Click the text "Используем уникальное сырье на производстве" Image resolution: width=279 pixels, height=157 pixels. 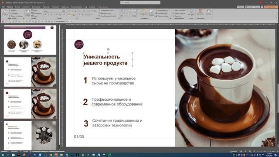113,81
